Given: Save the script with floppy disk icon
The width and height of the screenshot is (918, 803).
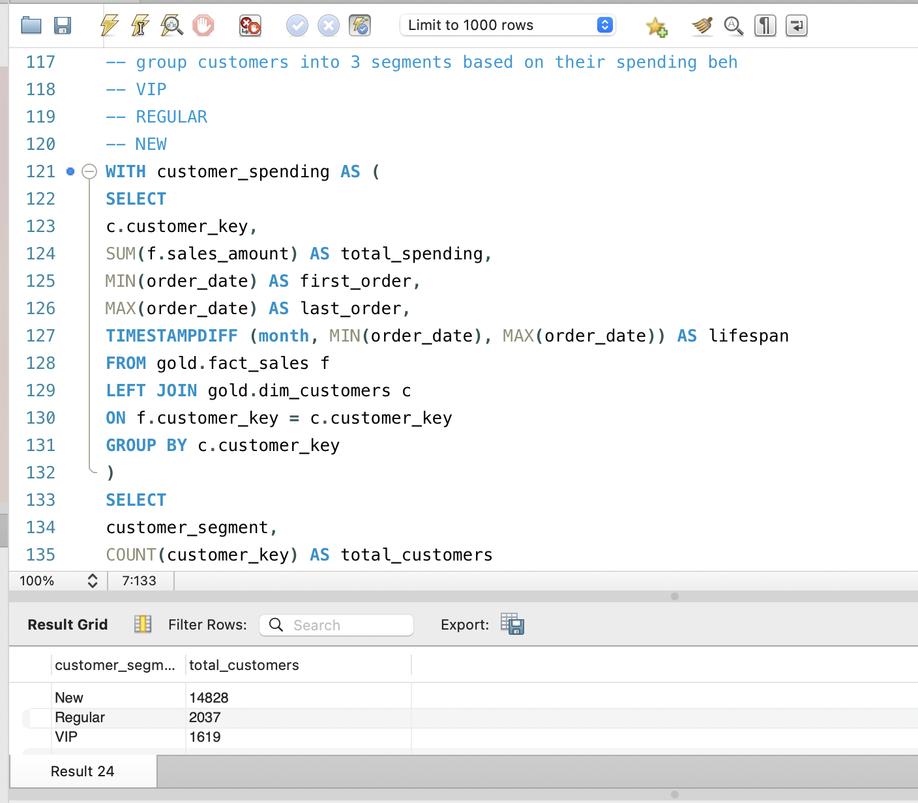Looking at the screenshot, I should tap(63, 26).
